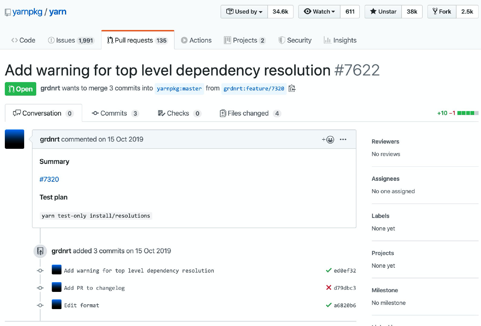Viewport: 481px width, 326px height.
Task: Open the comment's three-dot options menu
Action: click(343, 139)
